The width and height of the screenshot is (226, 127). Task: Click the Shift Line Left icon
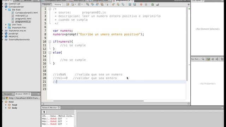point(130,5)
